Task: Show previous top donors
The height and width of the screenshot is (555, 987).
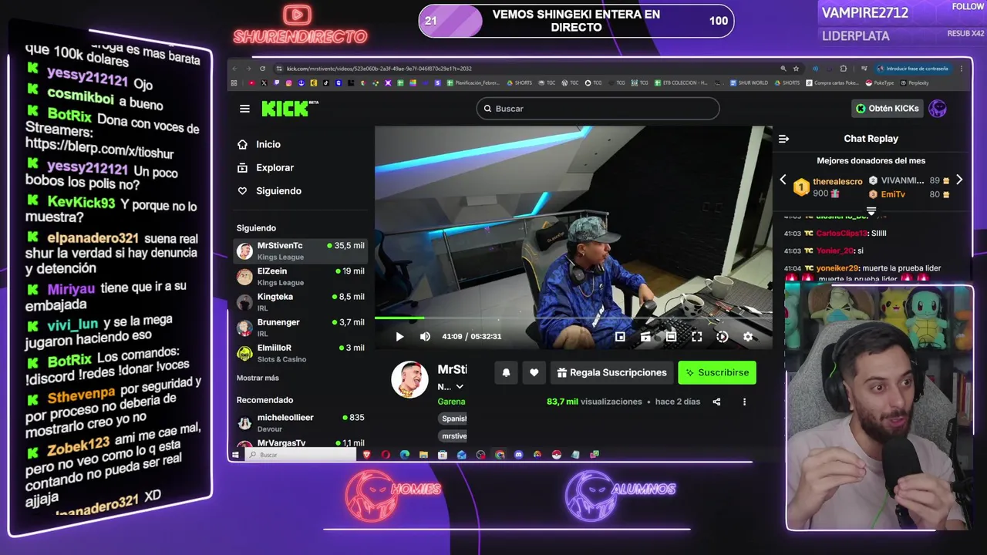Action: [x=783, y=180]
